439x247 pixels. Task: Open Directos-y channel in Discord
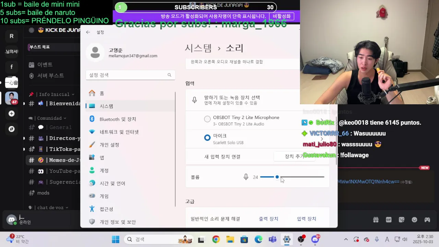click(54, 138)
